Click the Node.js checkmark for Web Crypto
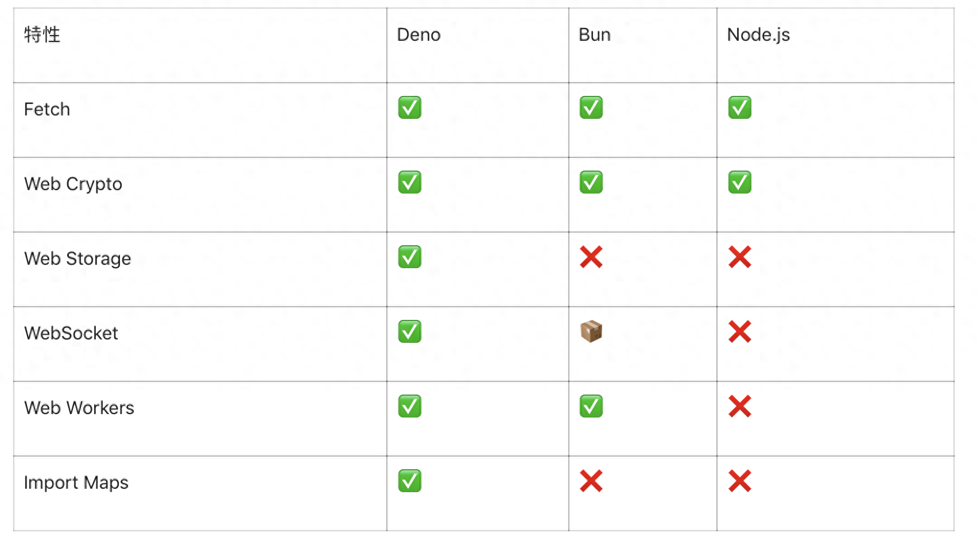Screen dimensions: 977x541 click(740, 182)
